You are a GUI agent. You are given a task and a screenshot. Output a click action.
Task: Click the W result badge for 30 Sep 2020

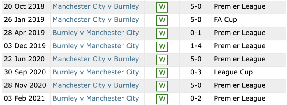point(162,73)
